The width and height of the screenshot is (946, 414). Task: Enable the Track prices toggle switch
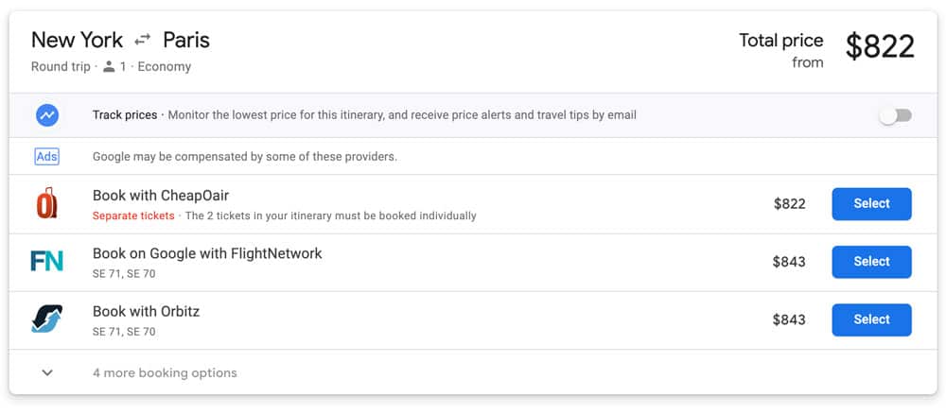tap(895, 115)
